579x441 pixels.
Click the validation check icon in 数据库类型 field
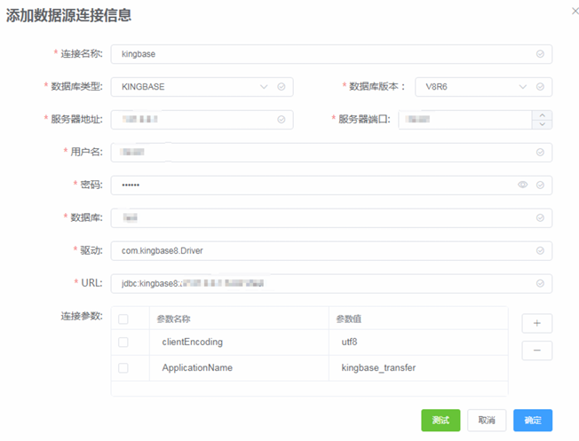[281, 87]
